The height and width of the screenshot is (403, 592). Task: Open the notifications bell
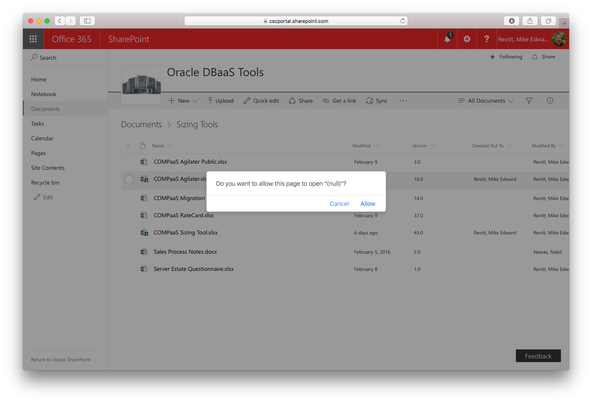click(x=448, y=39)
